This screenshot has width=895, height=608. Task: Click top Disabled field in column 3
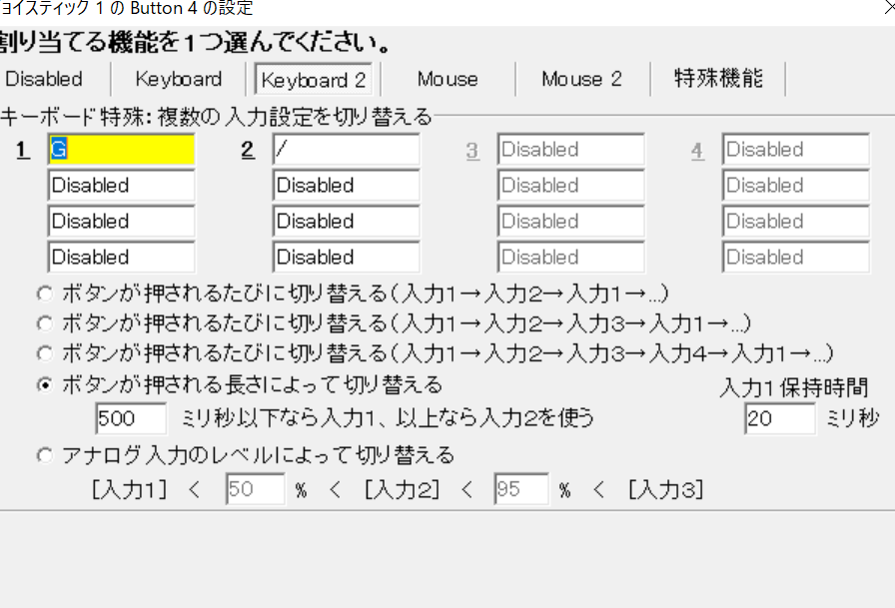[570, 150]
